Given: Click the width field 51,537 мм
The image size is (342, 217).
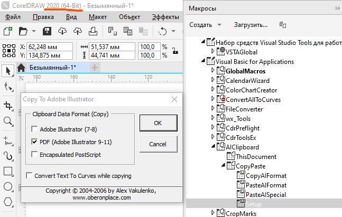Looking at the screenshot, I should click(x=112, y=47).
